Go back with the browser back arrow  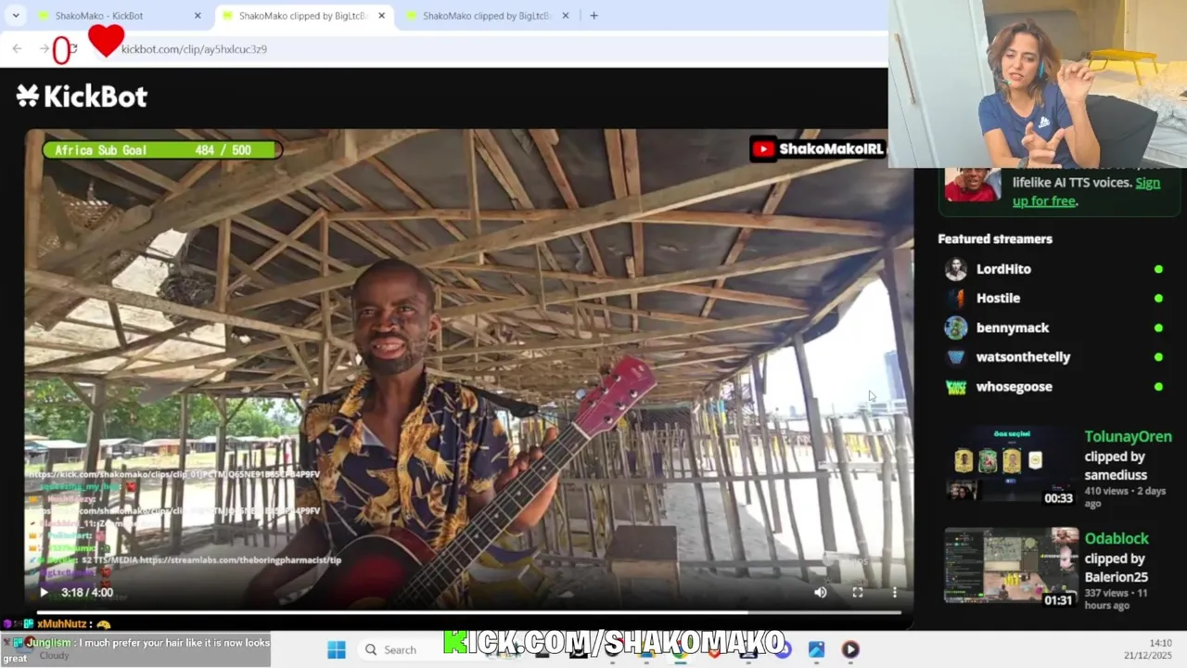click(x=17, y=48)
